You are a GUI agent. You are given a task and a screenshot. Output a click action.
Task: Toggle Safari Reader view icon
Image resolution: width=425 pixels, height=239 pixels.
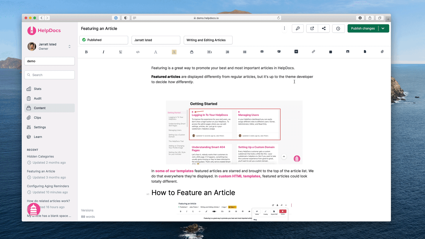click(135, 18)
